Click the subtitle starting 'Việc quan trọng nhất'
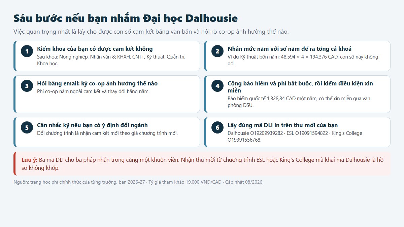The image size is (404, 227). tap(151, 32)
